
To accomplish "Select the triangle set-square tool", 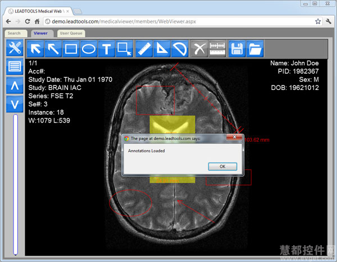I will tap(162, 49).
